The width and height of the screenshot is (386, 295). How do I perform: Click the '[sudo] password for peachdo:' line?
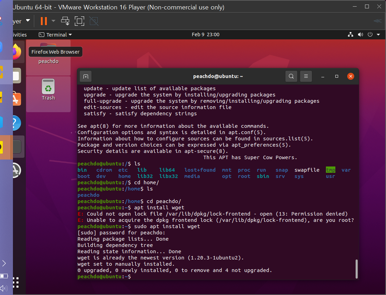[x=121, y=233]
